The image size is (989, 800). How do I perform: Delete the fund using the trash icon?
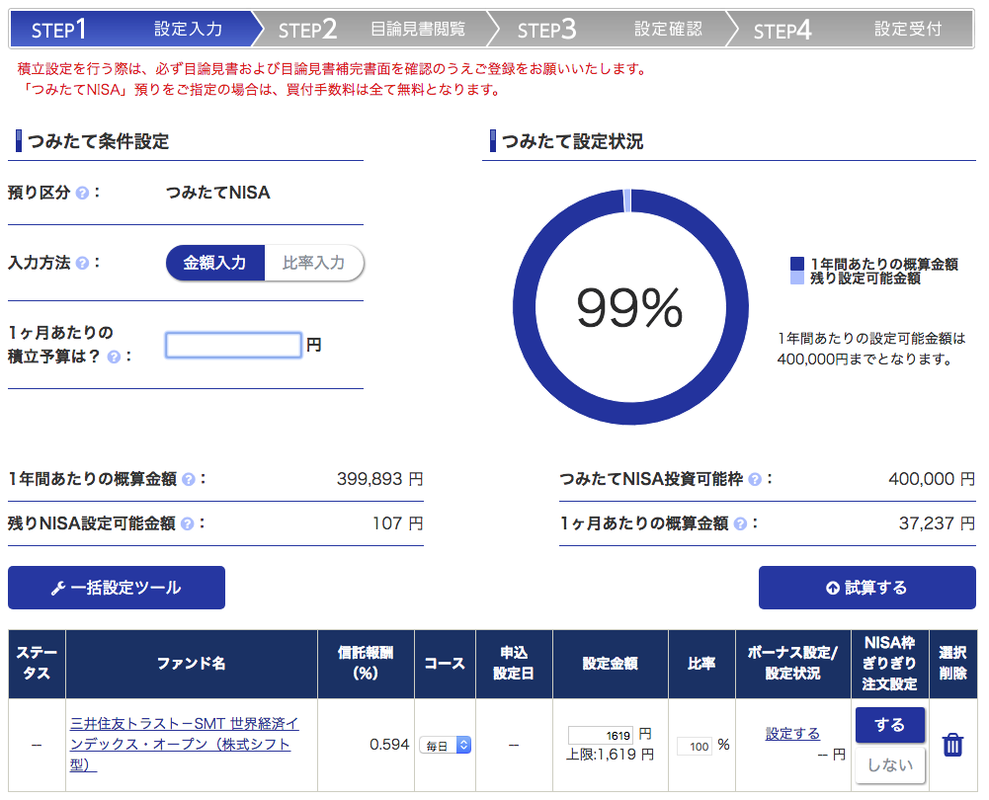point(951,746)
